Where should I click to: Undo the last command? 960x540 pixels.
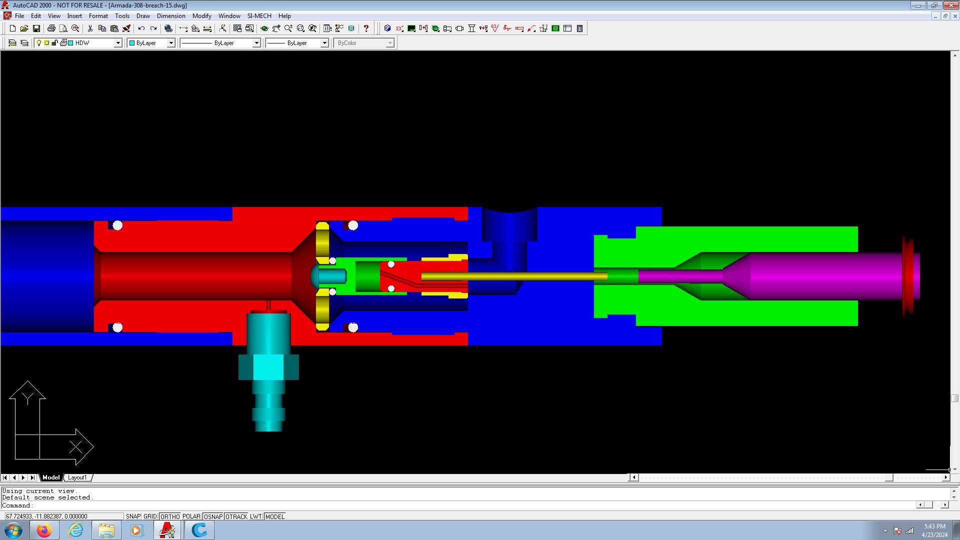(x=141, y=28)
